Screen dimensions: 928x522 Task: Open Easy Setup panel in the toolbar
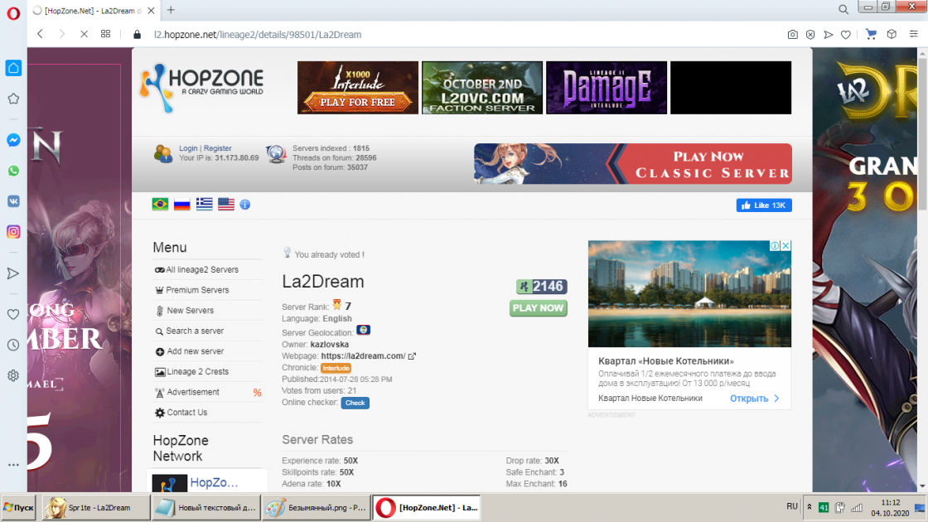pyautogui.click(x=912, y=35)
